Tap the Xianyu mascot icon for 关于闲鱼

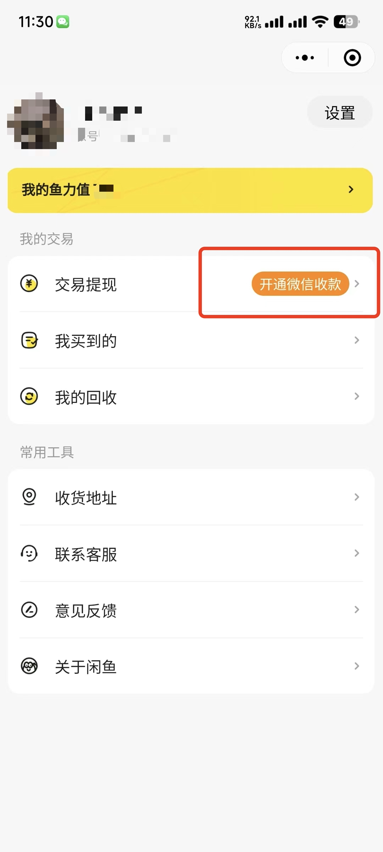click(x=29, y=666)
